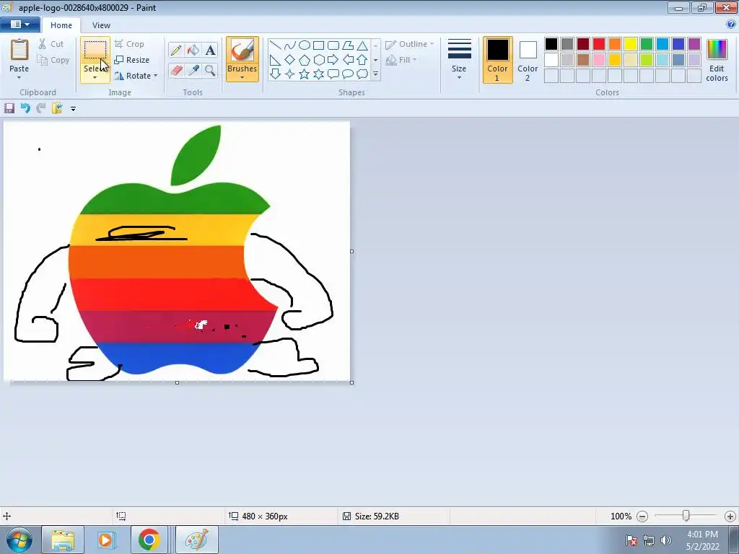Pick the yellow color swatch
The height and width of the screenshot is (554, 739).
click(631, 44)
